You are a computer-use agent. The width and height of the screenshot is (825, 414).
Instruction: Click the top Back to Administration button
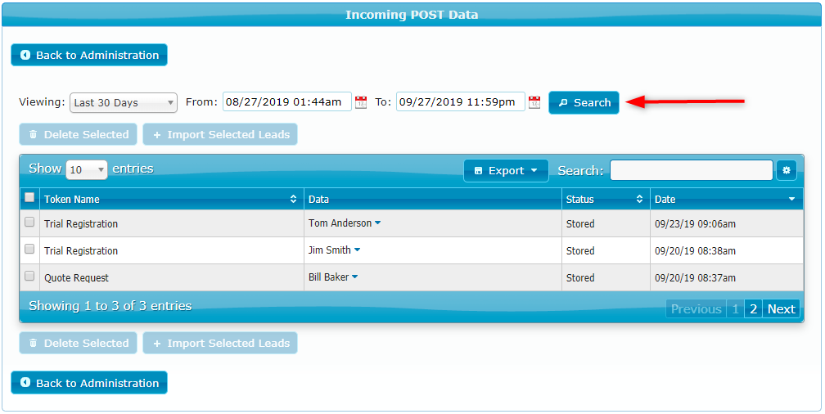89,55
